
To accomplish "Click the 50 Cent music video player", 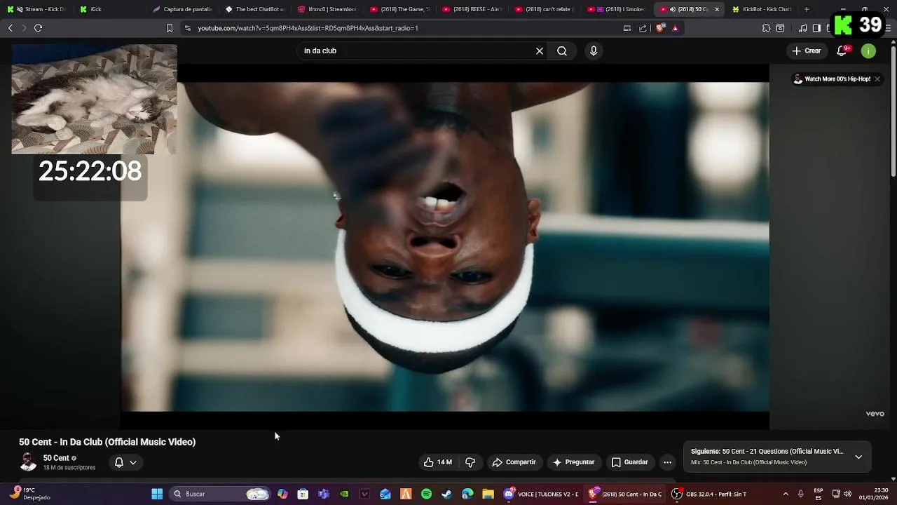I will click(445, 247).
